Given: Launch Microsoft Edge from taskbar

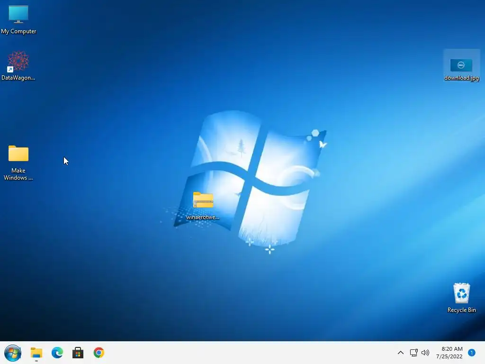Looking at the screenshot, I should [57, 353].
